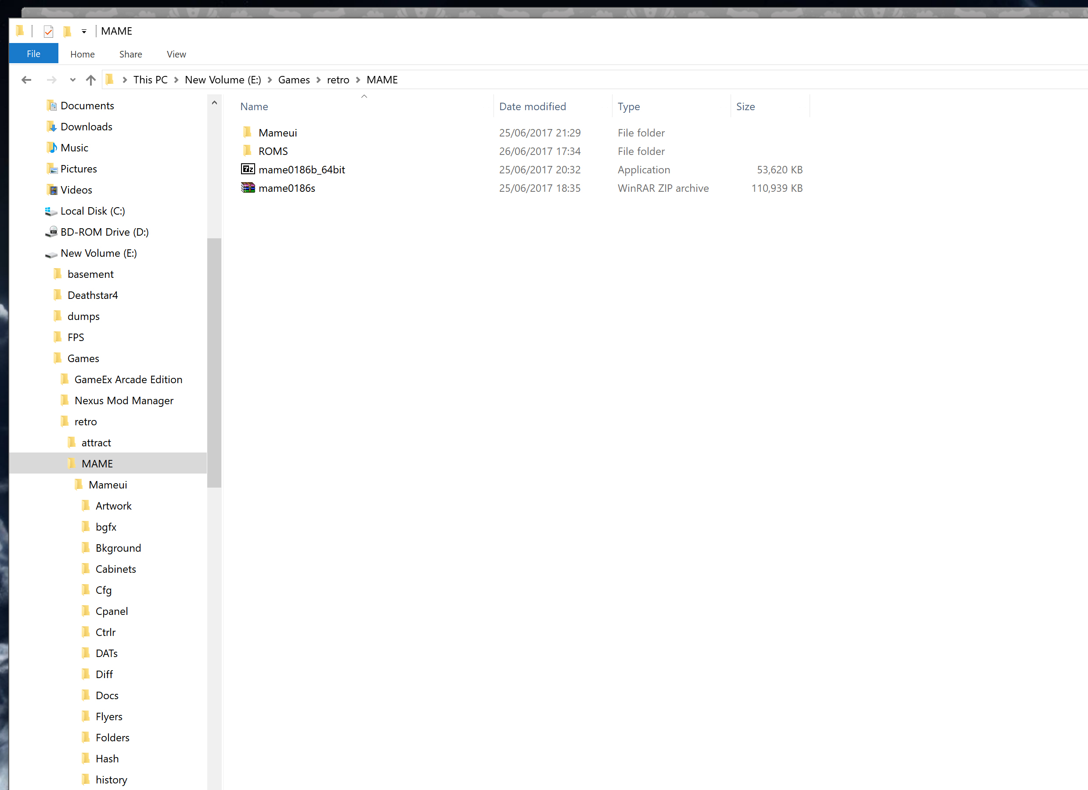Expand the chevron after Games breadcrumb
The image size is (1088, 790).
pos(318,80)
